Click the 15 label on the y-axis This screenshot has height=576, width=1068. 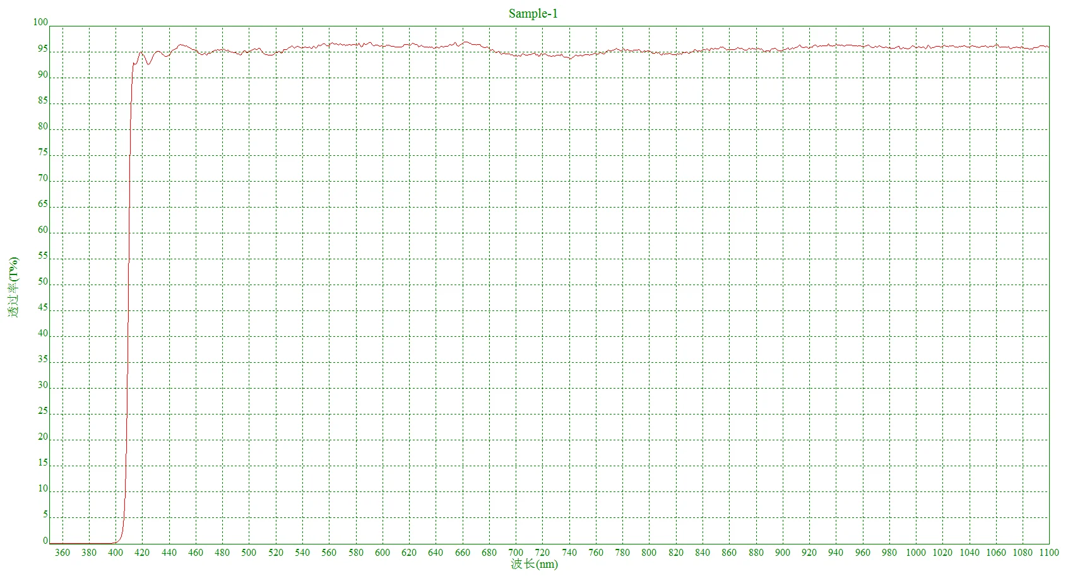(43, 462)
